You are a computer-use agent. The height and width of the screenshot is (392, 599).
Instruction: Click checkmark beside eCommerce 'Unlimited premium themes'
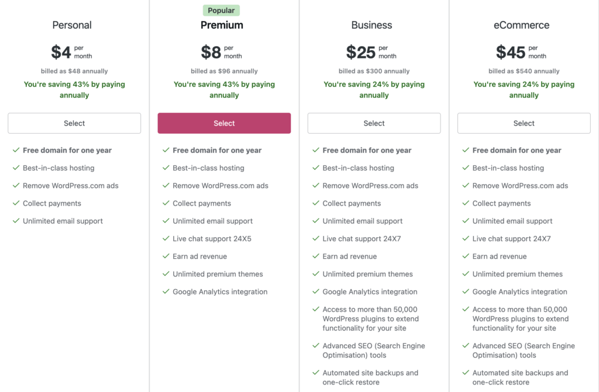[465, 274]
